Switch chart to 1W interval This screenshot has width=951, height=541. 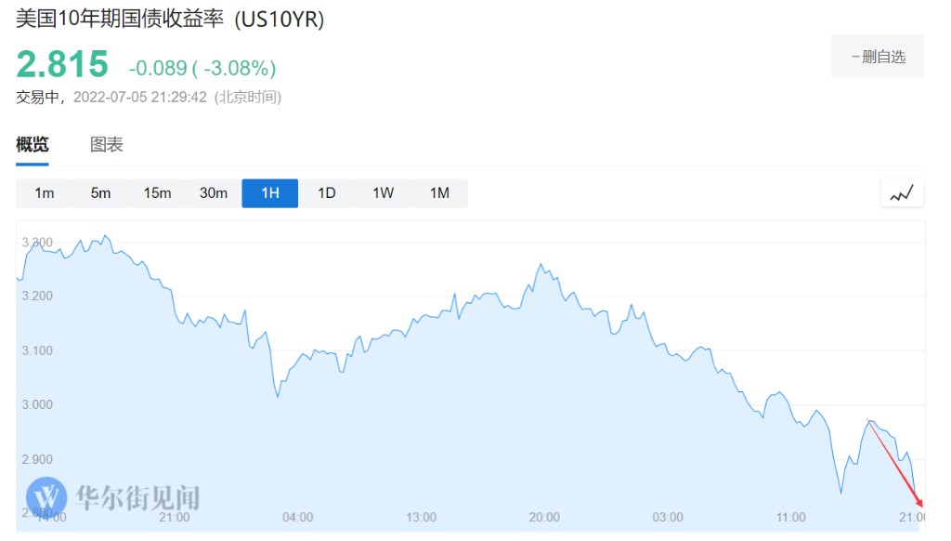click(384, 193)
